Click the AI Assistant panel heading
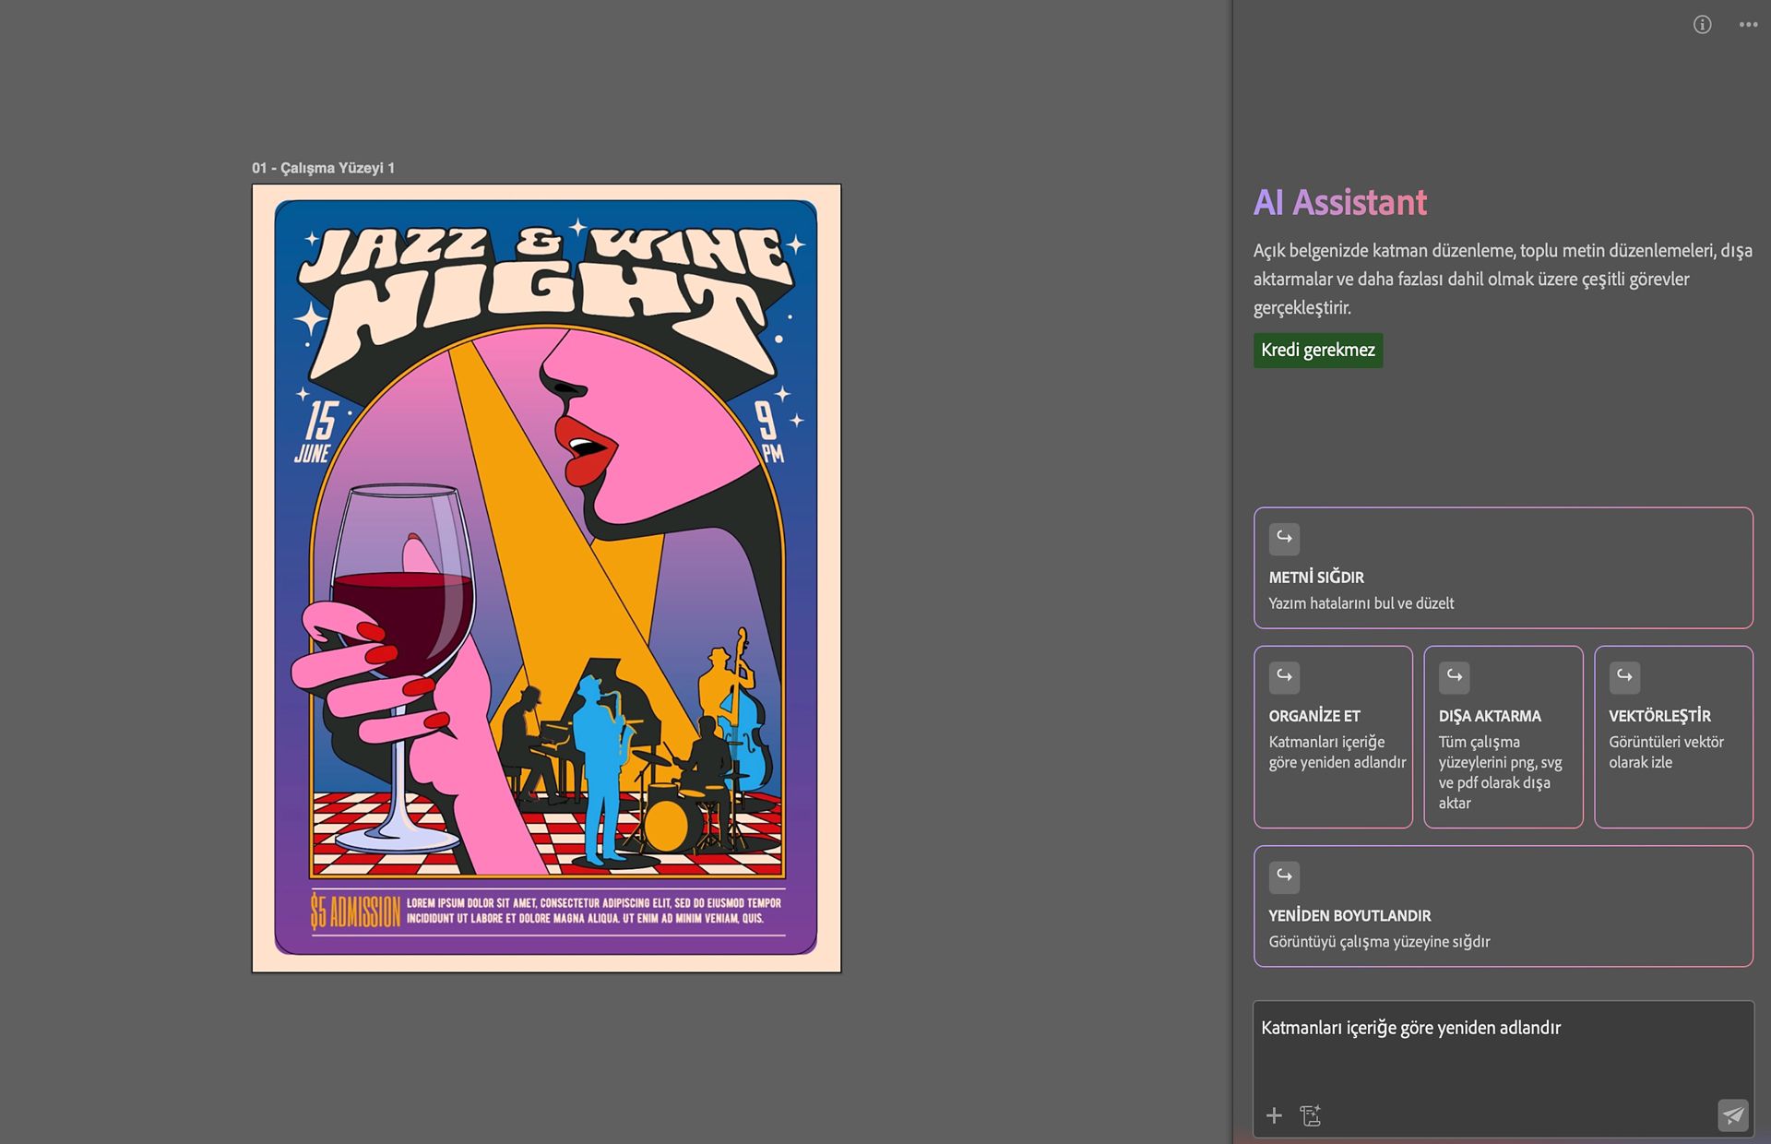This screenshot has width=1771, height=1144. (x=1339, y=202)
